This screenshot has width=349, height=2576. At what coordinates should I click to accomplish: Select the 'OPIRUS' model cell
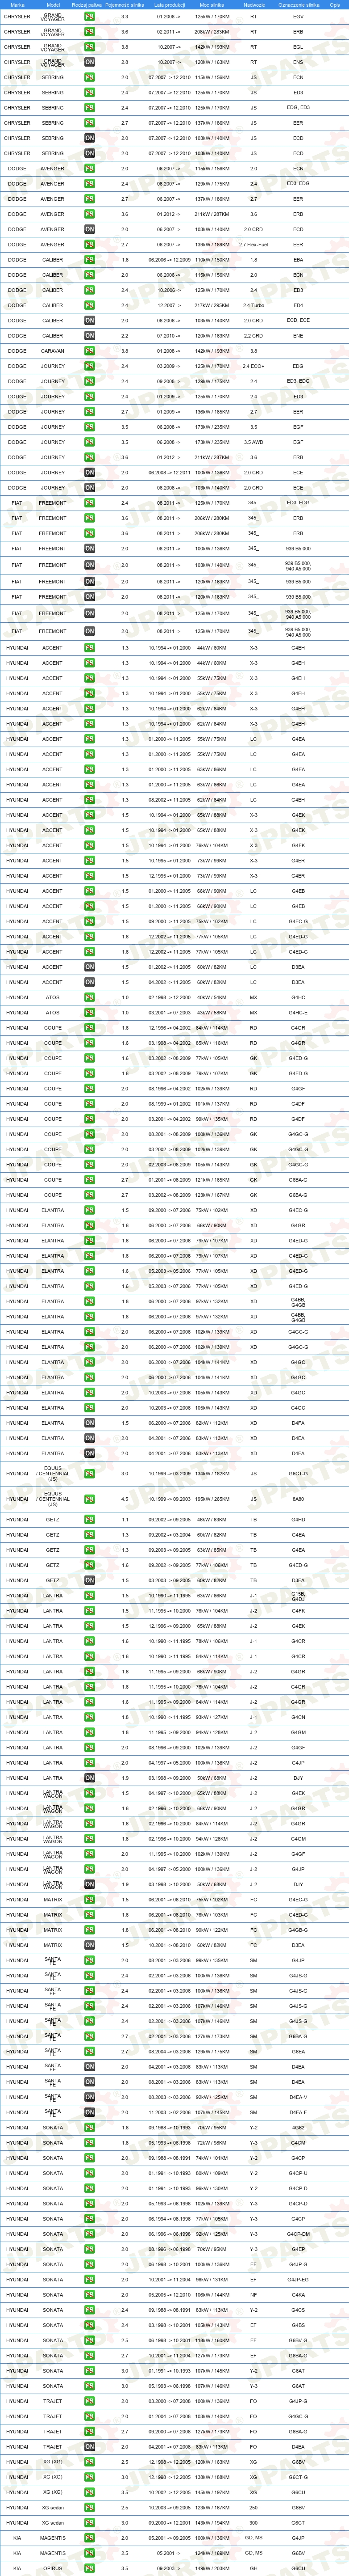[x=52, y=2568]
